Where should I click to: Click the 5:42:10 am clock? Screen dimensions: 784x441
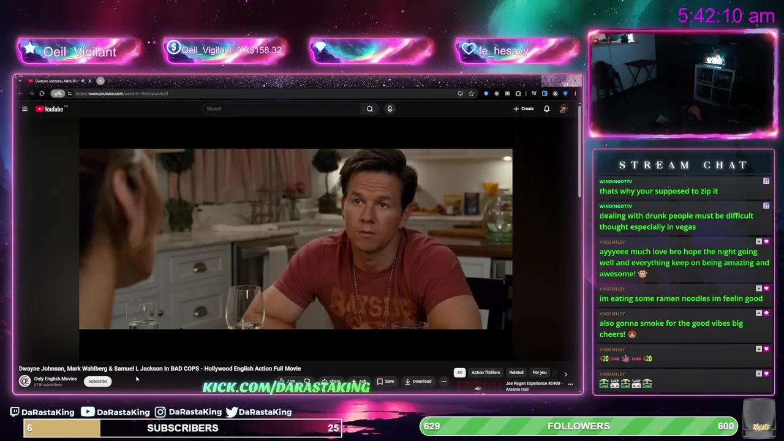point(726,16)
